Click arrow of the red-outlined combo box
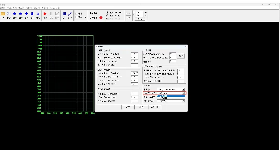 pyautogui.click(x=184, y=93)
